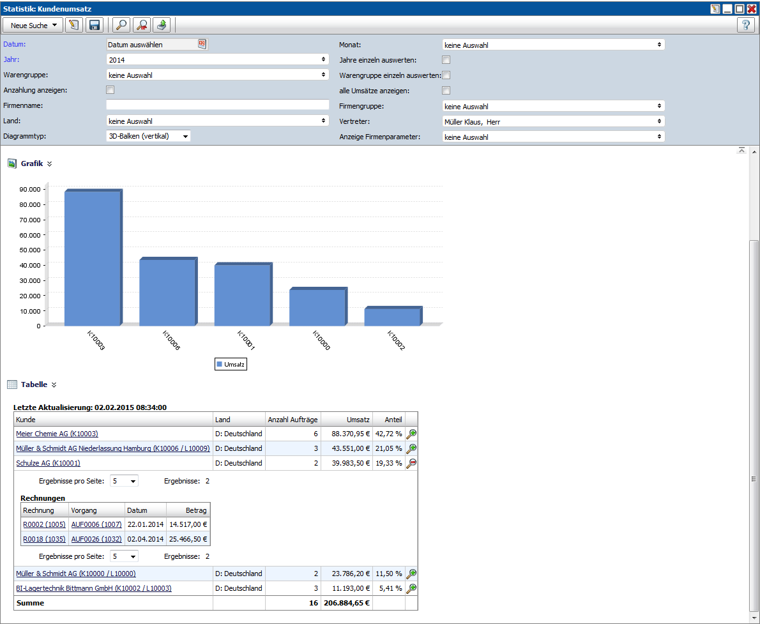Enable the Anzahlung anzeigen checkbox
This screenshot has width=760, height=624.
pyautogui.click(x=110, y=90)
